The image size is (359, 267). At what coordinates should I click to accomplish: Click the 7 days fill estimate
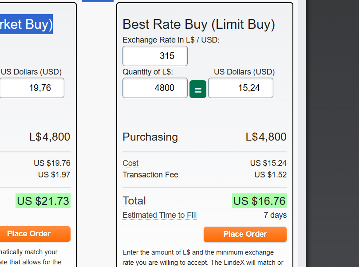pos(275,215)
